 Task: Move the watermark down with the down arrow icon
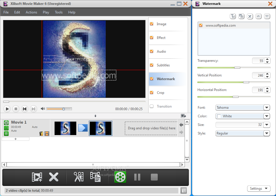pyautogui.click(x=267, y=16)
